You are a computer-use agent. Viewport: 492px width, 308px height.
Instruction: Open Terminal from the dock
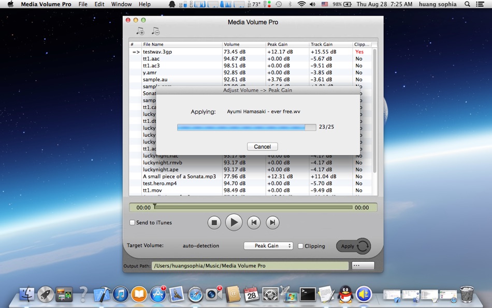(308, 294)
